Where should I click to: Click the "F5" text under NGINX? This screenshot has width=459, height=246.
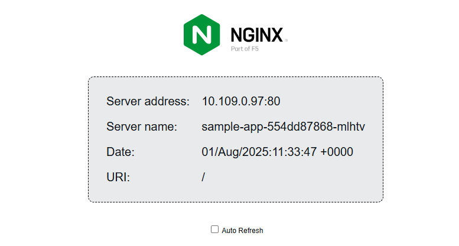(255, 49)
